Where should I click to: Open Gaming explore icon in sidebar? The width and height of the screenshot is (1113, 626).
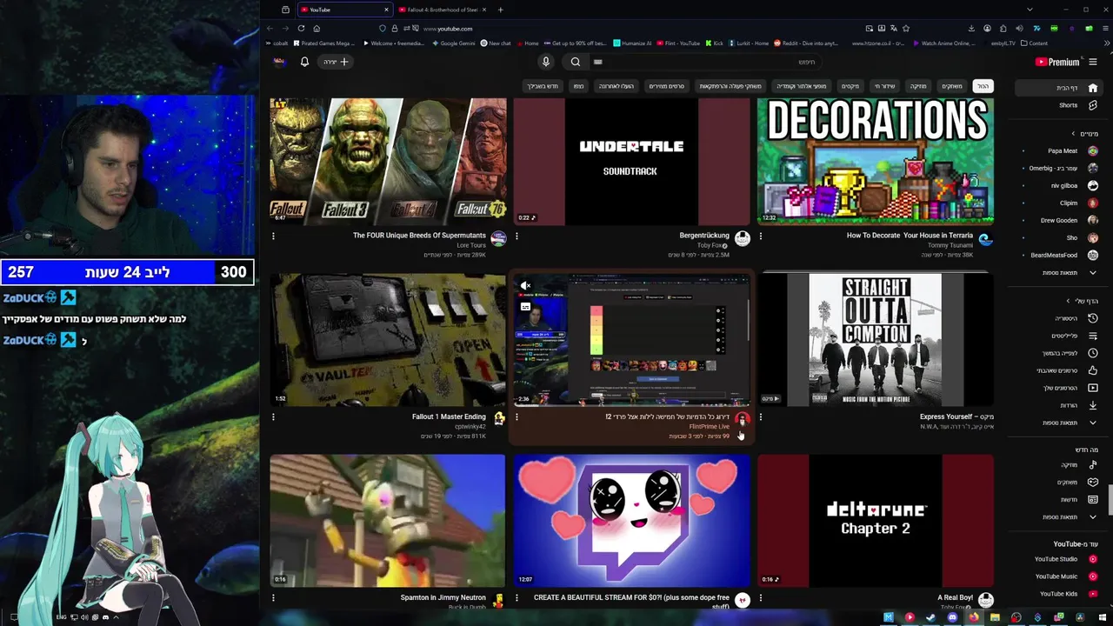pyautogui.click(x=1093, y=482)
